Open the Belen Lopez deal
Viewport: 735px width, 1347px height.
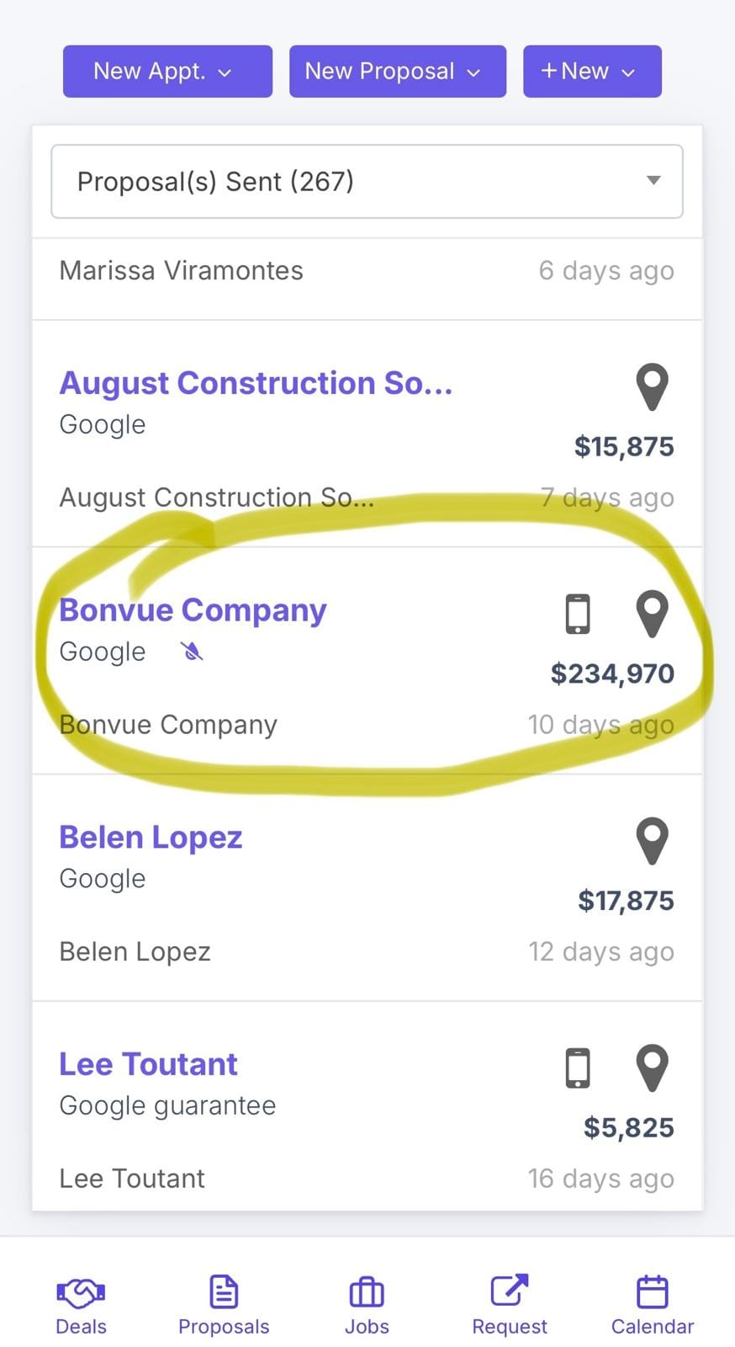pos(151,838)
